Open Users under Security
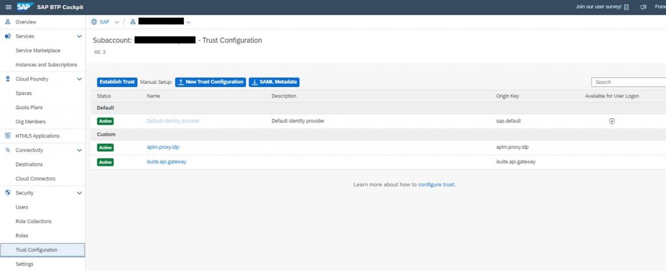The width and height of the screenshot is (666, 271). [21, 207]
